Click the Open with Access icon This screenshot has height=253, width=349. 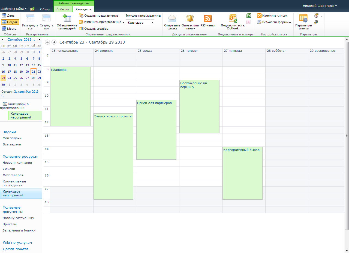point(249,22)
